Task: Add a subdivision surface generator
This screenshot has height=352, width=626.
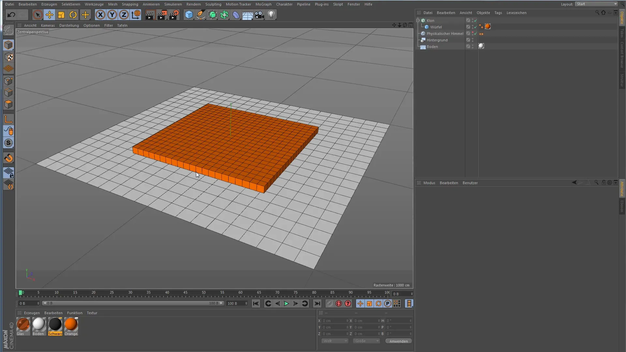Action: [213, 15]
